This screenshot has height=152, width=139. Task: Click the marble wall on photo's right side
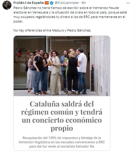(102, 66)
